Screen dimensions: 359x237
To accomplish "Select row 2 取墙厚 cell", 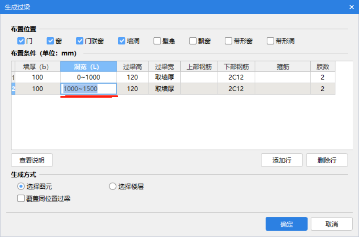I will [165, 89].
